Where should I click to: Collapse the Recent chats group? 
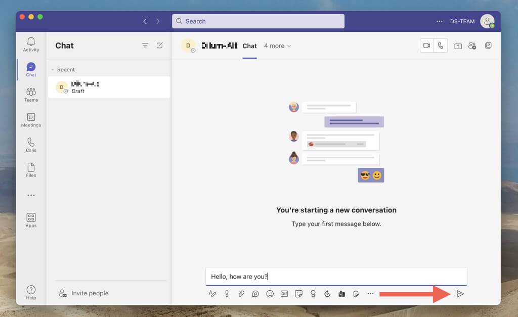(53, 70)
